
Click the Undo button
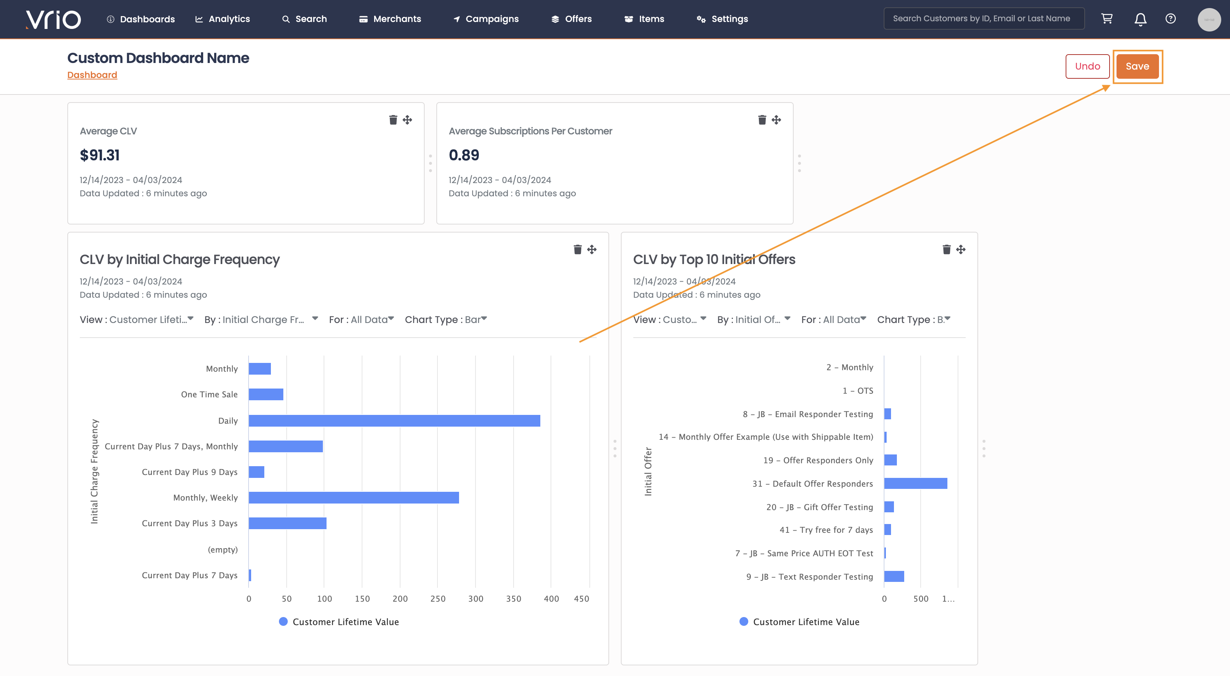[1087, 66]
